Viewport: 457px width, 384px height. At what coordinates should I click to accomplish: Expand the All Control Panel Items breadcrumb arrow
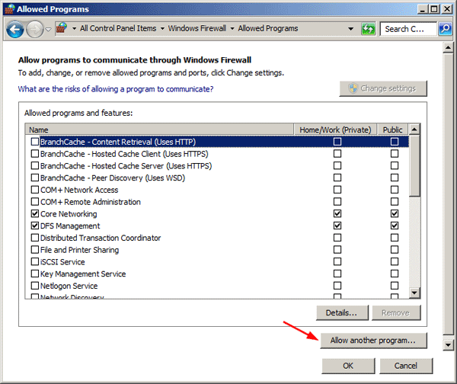tap(162, 28)
